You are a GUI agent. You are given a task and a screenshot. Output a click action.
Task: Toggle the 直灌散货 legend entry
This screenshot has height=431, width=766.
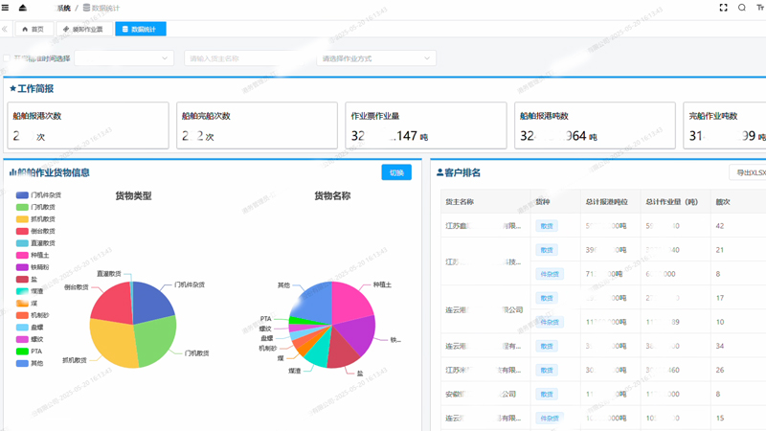pyautogui.click(x=35, y=243)
